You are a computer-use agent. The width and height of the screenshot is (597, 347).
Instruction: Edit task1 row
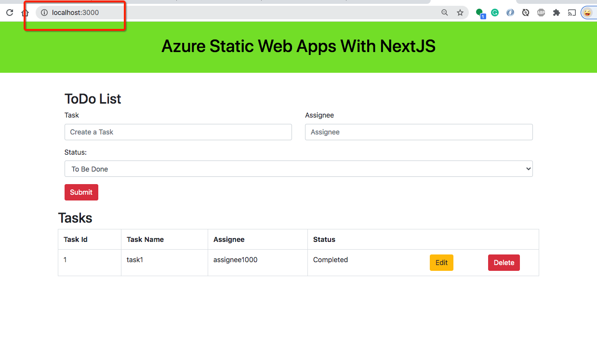point(441,263)
